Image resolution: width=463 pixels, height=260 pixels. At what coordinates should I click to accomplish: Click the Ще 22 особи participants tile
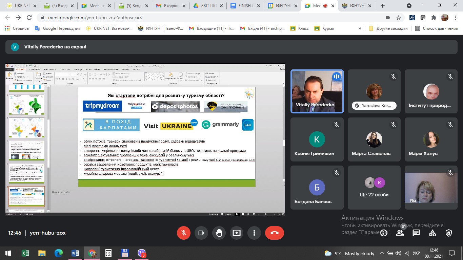point(374,188)
